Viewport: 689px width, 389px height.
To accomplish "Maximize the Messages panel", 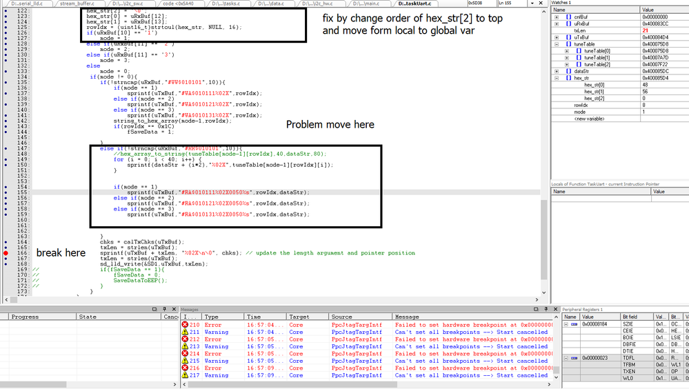I will click(536, 310).
